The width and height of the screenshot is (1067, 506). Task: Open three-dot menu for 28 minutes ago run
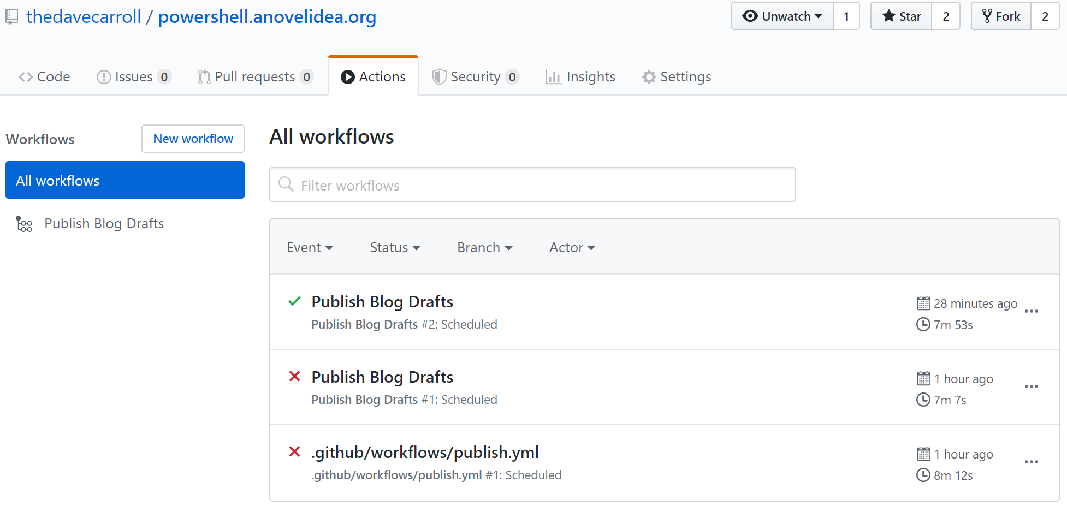(1031, 312)
